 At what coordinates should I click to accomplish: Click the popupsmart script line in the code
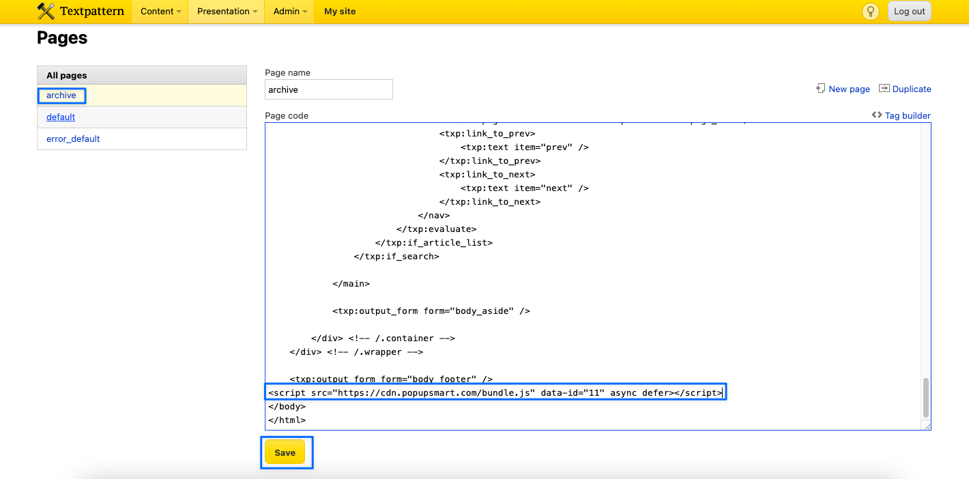click(x=495, y=392)
